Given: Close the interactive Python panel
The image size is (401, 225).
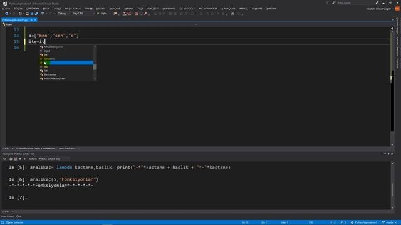Looking at the screenshot, I should click(x=392, y=154).
